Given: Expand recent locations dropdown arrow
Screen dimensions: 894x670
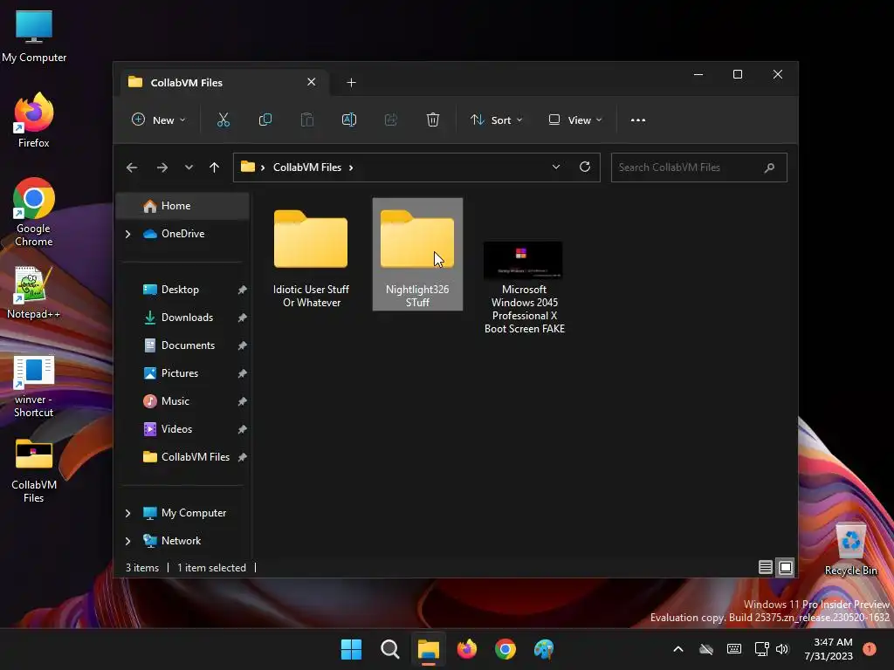Looking at the screenshot, I should [189, 167].
